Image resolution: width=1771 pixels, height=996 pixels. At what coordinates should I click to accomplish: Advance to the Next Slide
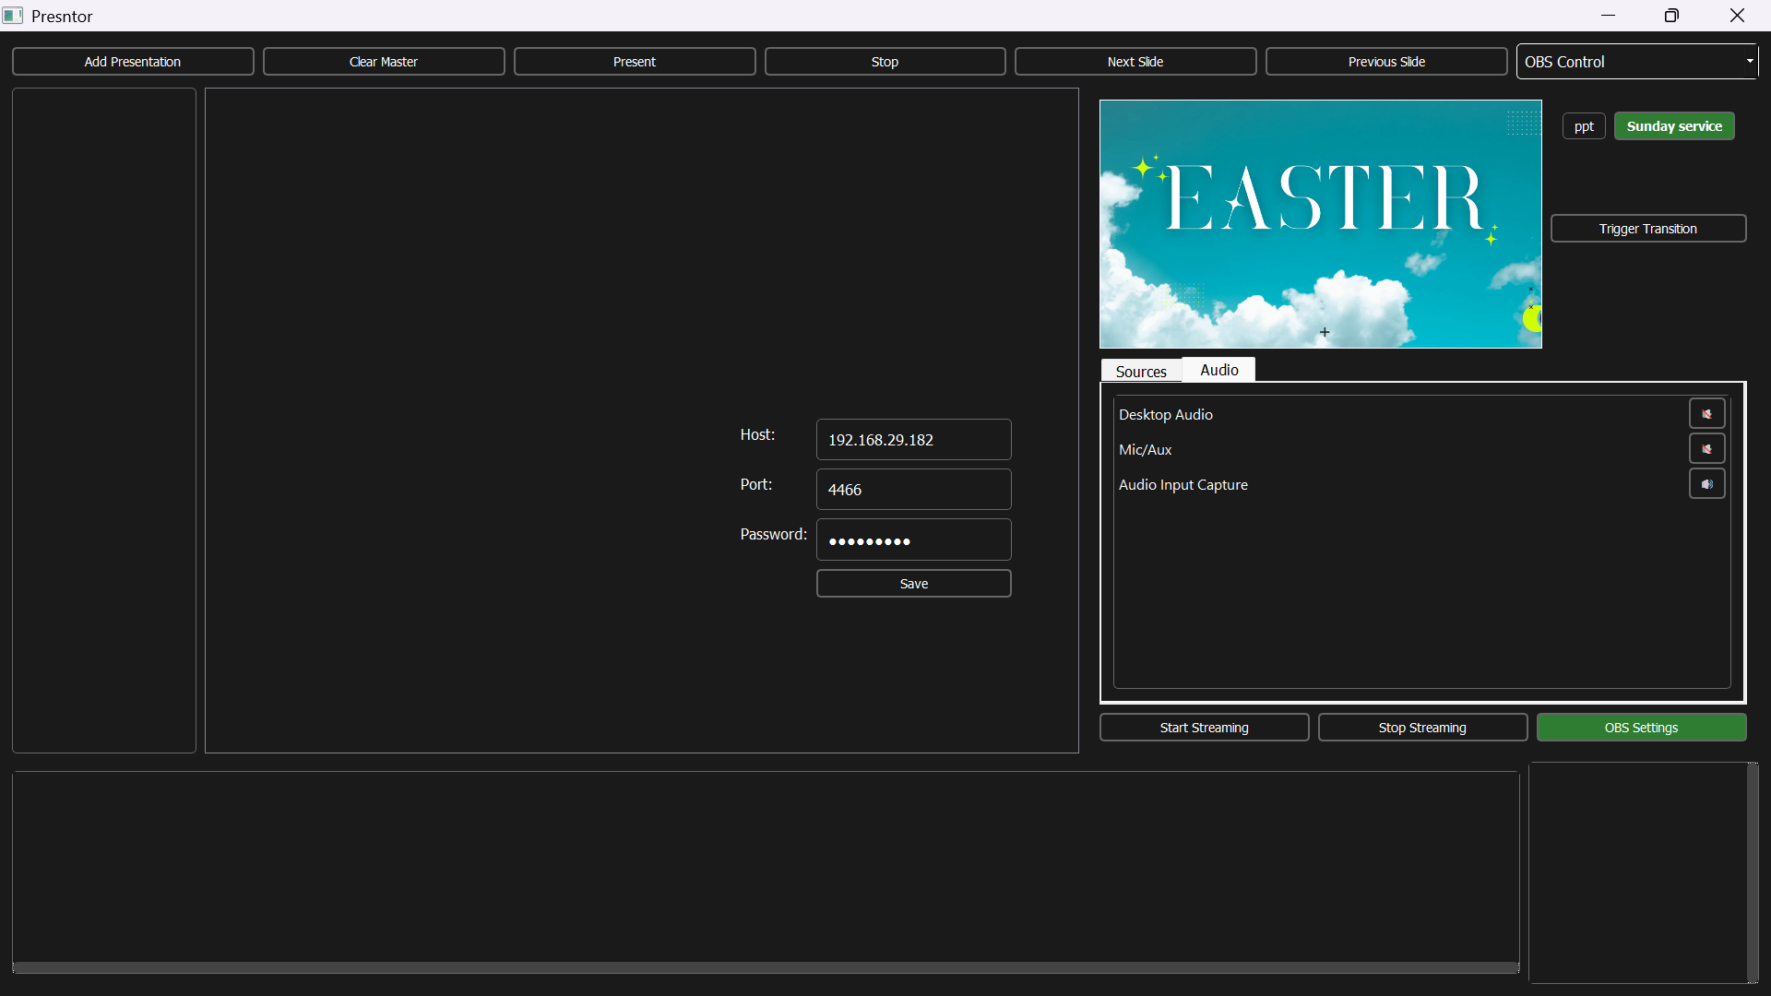coord(1135,61)
